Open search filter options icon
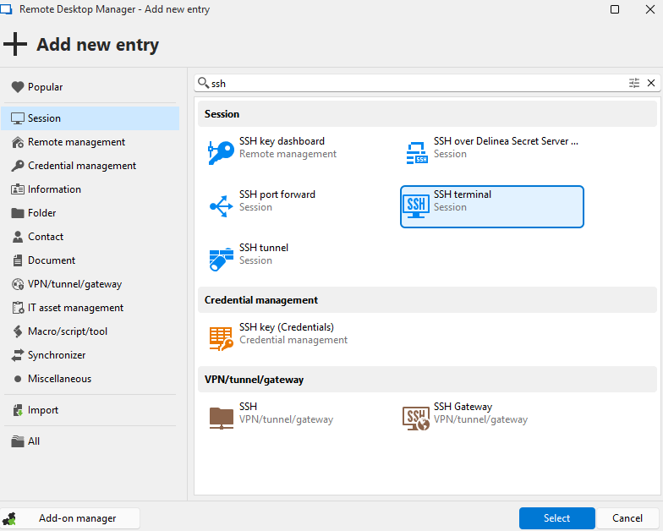 [634, 83]
